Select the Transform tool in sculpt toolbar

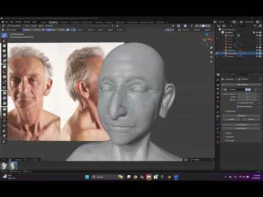pyautogui.click(x=4, y=136)
